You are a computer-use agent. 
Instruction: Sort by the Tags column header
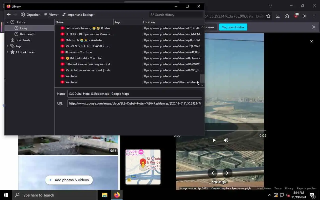128,22
